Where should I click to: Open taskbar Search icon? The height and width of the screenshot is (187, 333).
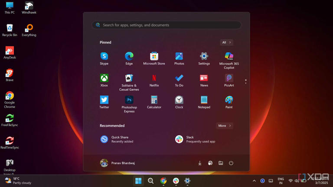[x=150, y=181]
